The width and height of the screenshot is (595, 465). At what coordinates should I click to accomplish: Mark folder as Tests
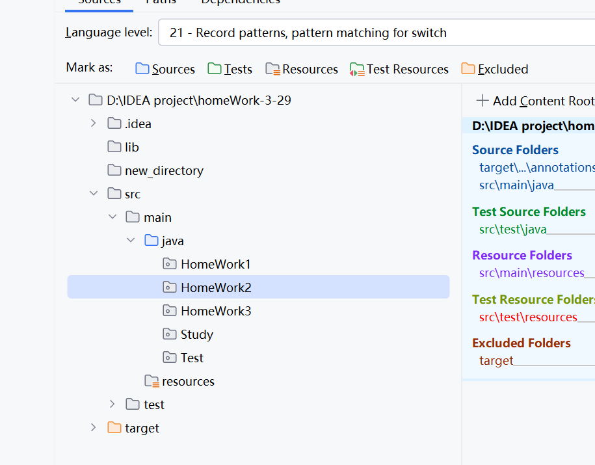click(x=230, y=69)
